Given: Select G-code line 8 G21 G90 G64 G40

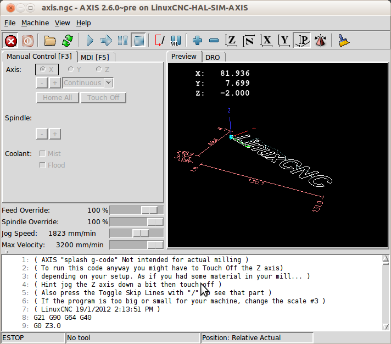Looking at the screenshot, I should pyautogui.click(x=63, y=318).
